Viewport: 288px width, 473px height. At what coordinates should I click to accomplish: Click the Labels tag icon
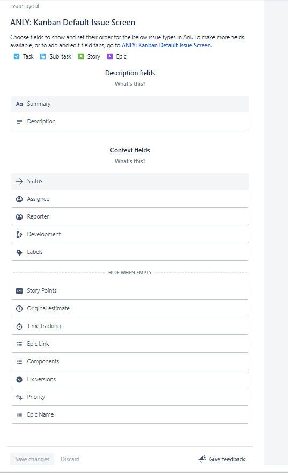[19, 252]
